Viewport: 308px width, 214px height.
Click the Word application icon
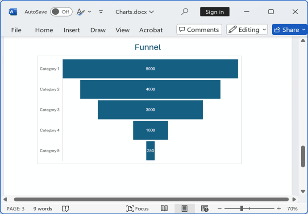[x=13, y=12]
